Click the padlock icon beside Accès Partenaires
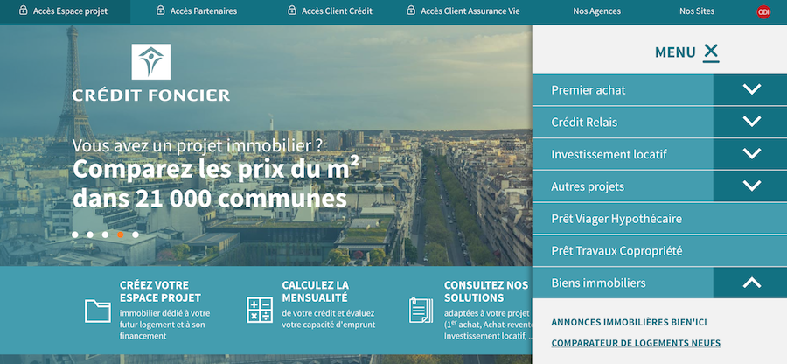Image resolution: width=787 pixels, height=364 pixels. coord(161,10)
